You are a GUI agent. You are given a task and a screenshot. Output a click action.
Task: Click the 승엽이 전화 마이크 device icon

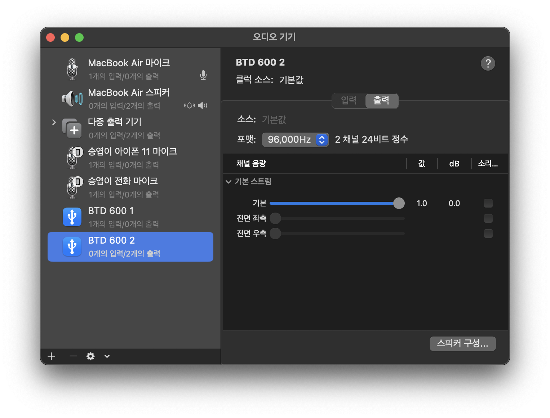point(74,187)
